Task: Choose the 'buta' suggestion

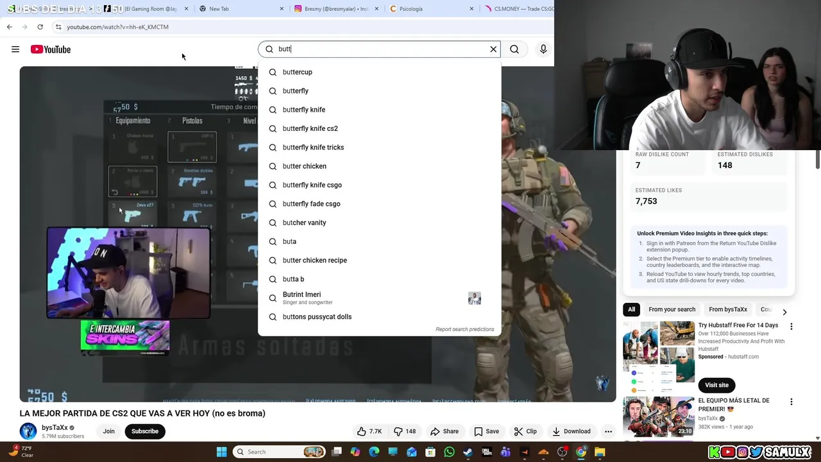Action: pos(379,241)
